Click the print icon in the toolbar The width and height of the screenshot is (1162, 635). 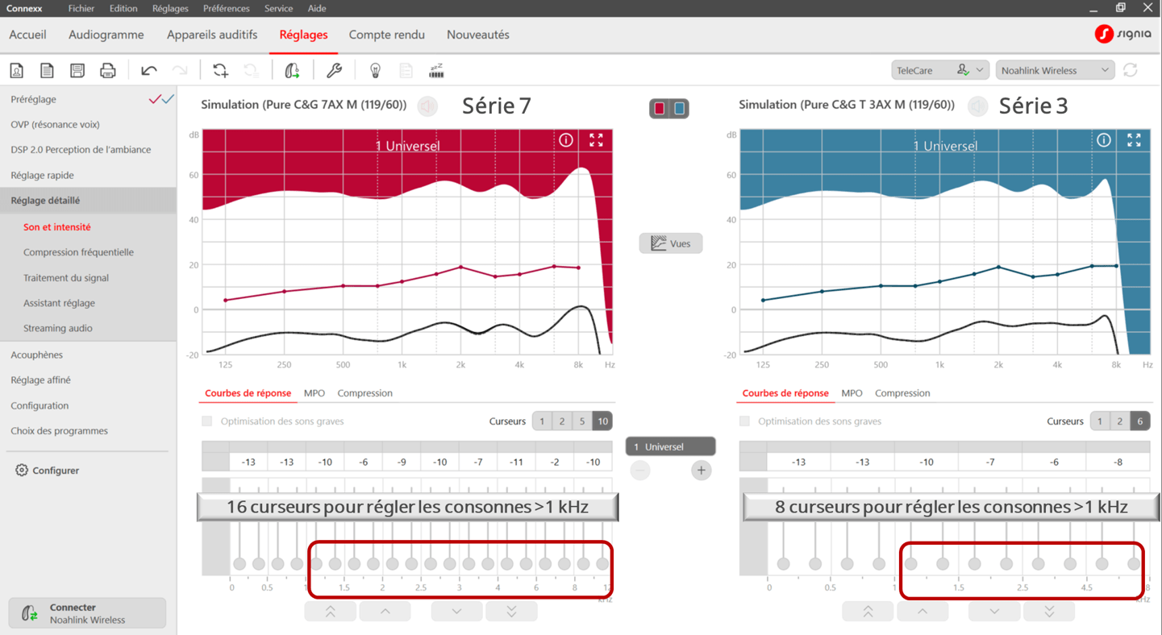click(x=107, y=71)
